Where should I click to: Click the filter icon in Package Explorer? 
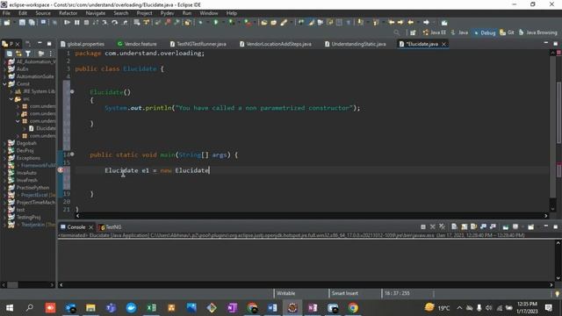[x=28, y=54]
